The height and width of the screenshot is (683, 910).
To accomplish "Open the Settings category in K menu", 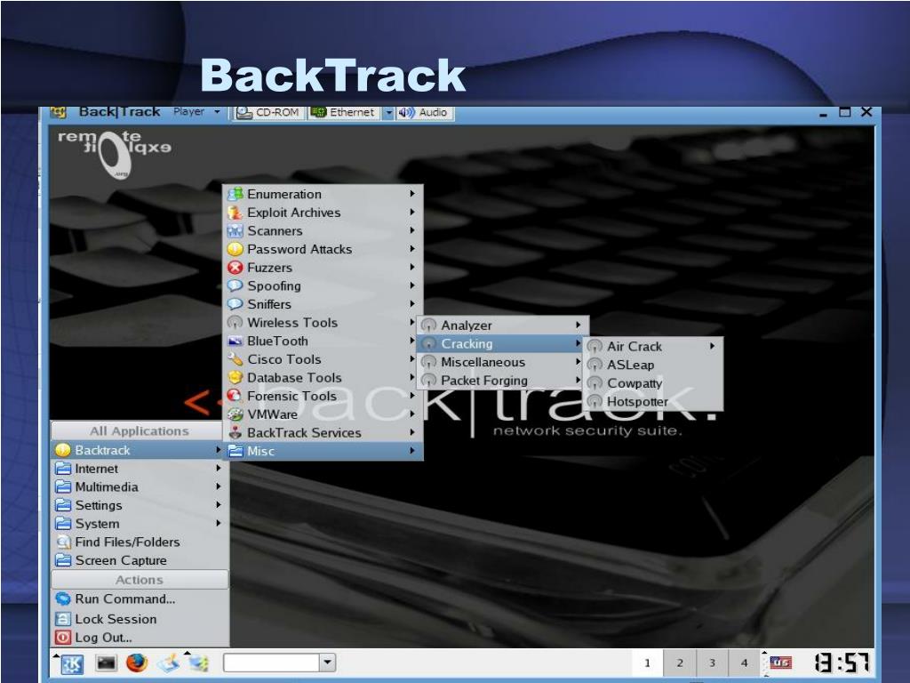I will [x=138, y=505].
